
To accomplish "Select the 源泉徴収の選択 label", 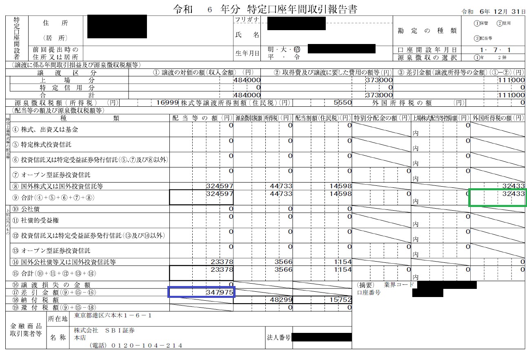I will 427,57.
